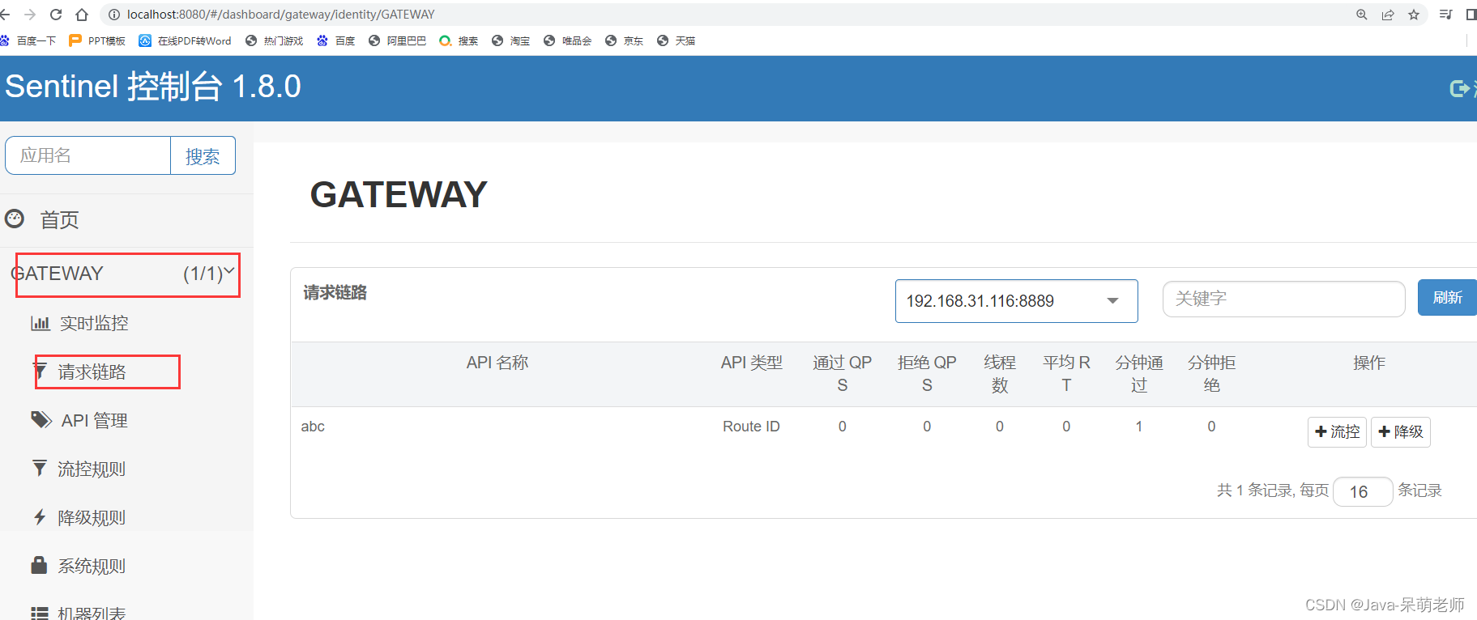1477x620 pixels.
Task: Open 百度一下 bookmark
Action: (x=28, y=40)
